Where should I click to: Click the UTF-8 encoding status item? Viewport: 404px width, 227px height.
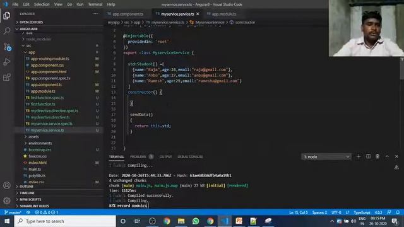336,212
